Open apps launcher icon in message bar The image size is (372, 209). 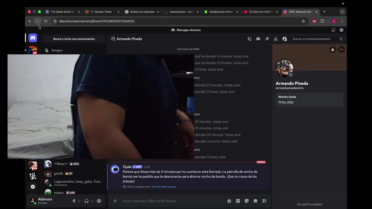(264, 201)
